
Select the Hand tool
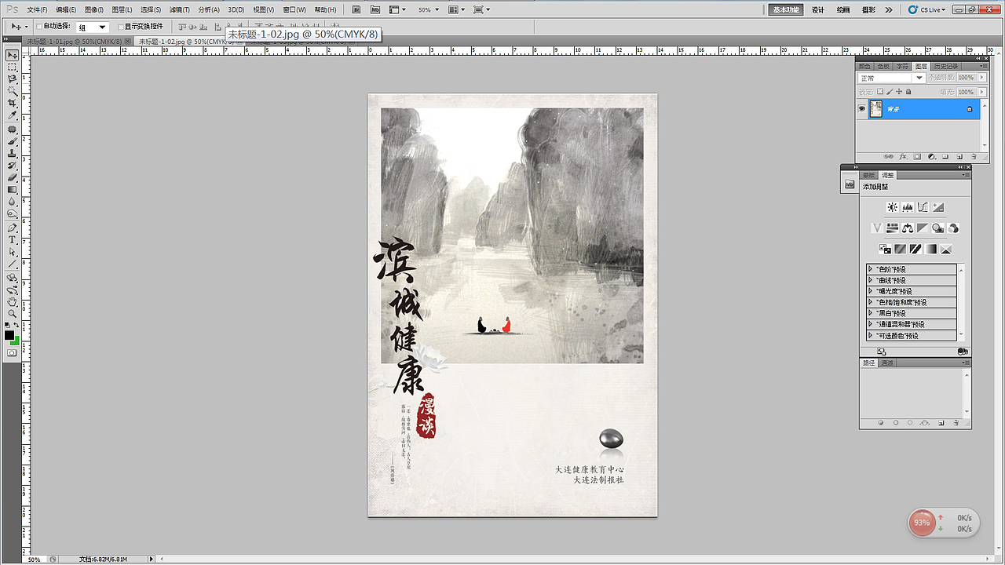12,301
